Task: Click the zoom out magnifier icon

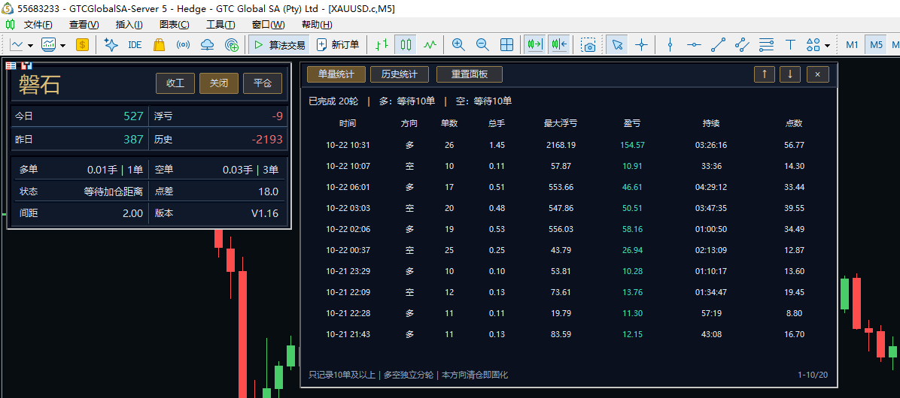Action: (482, 44)
